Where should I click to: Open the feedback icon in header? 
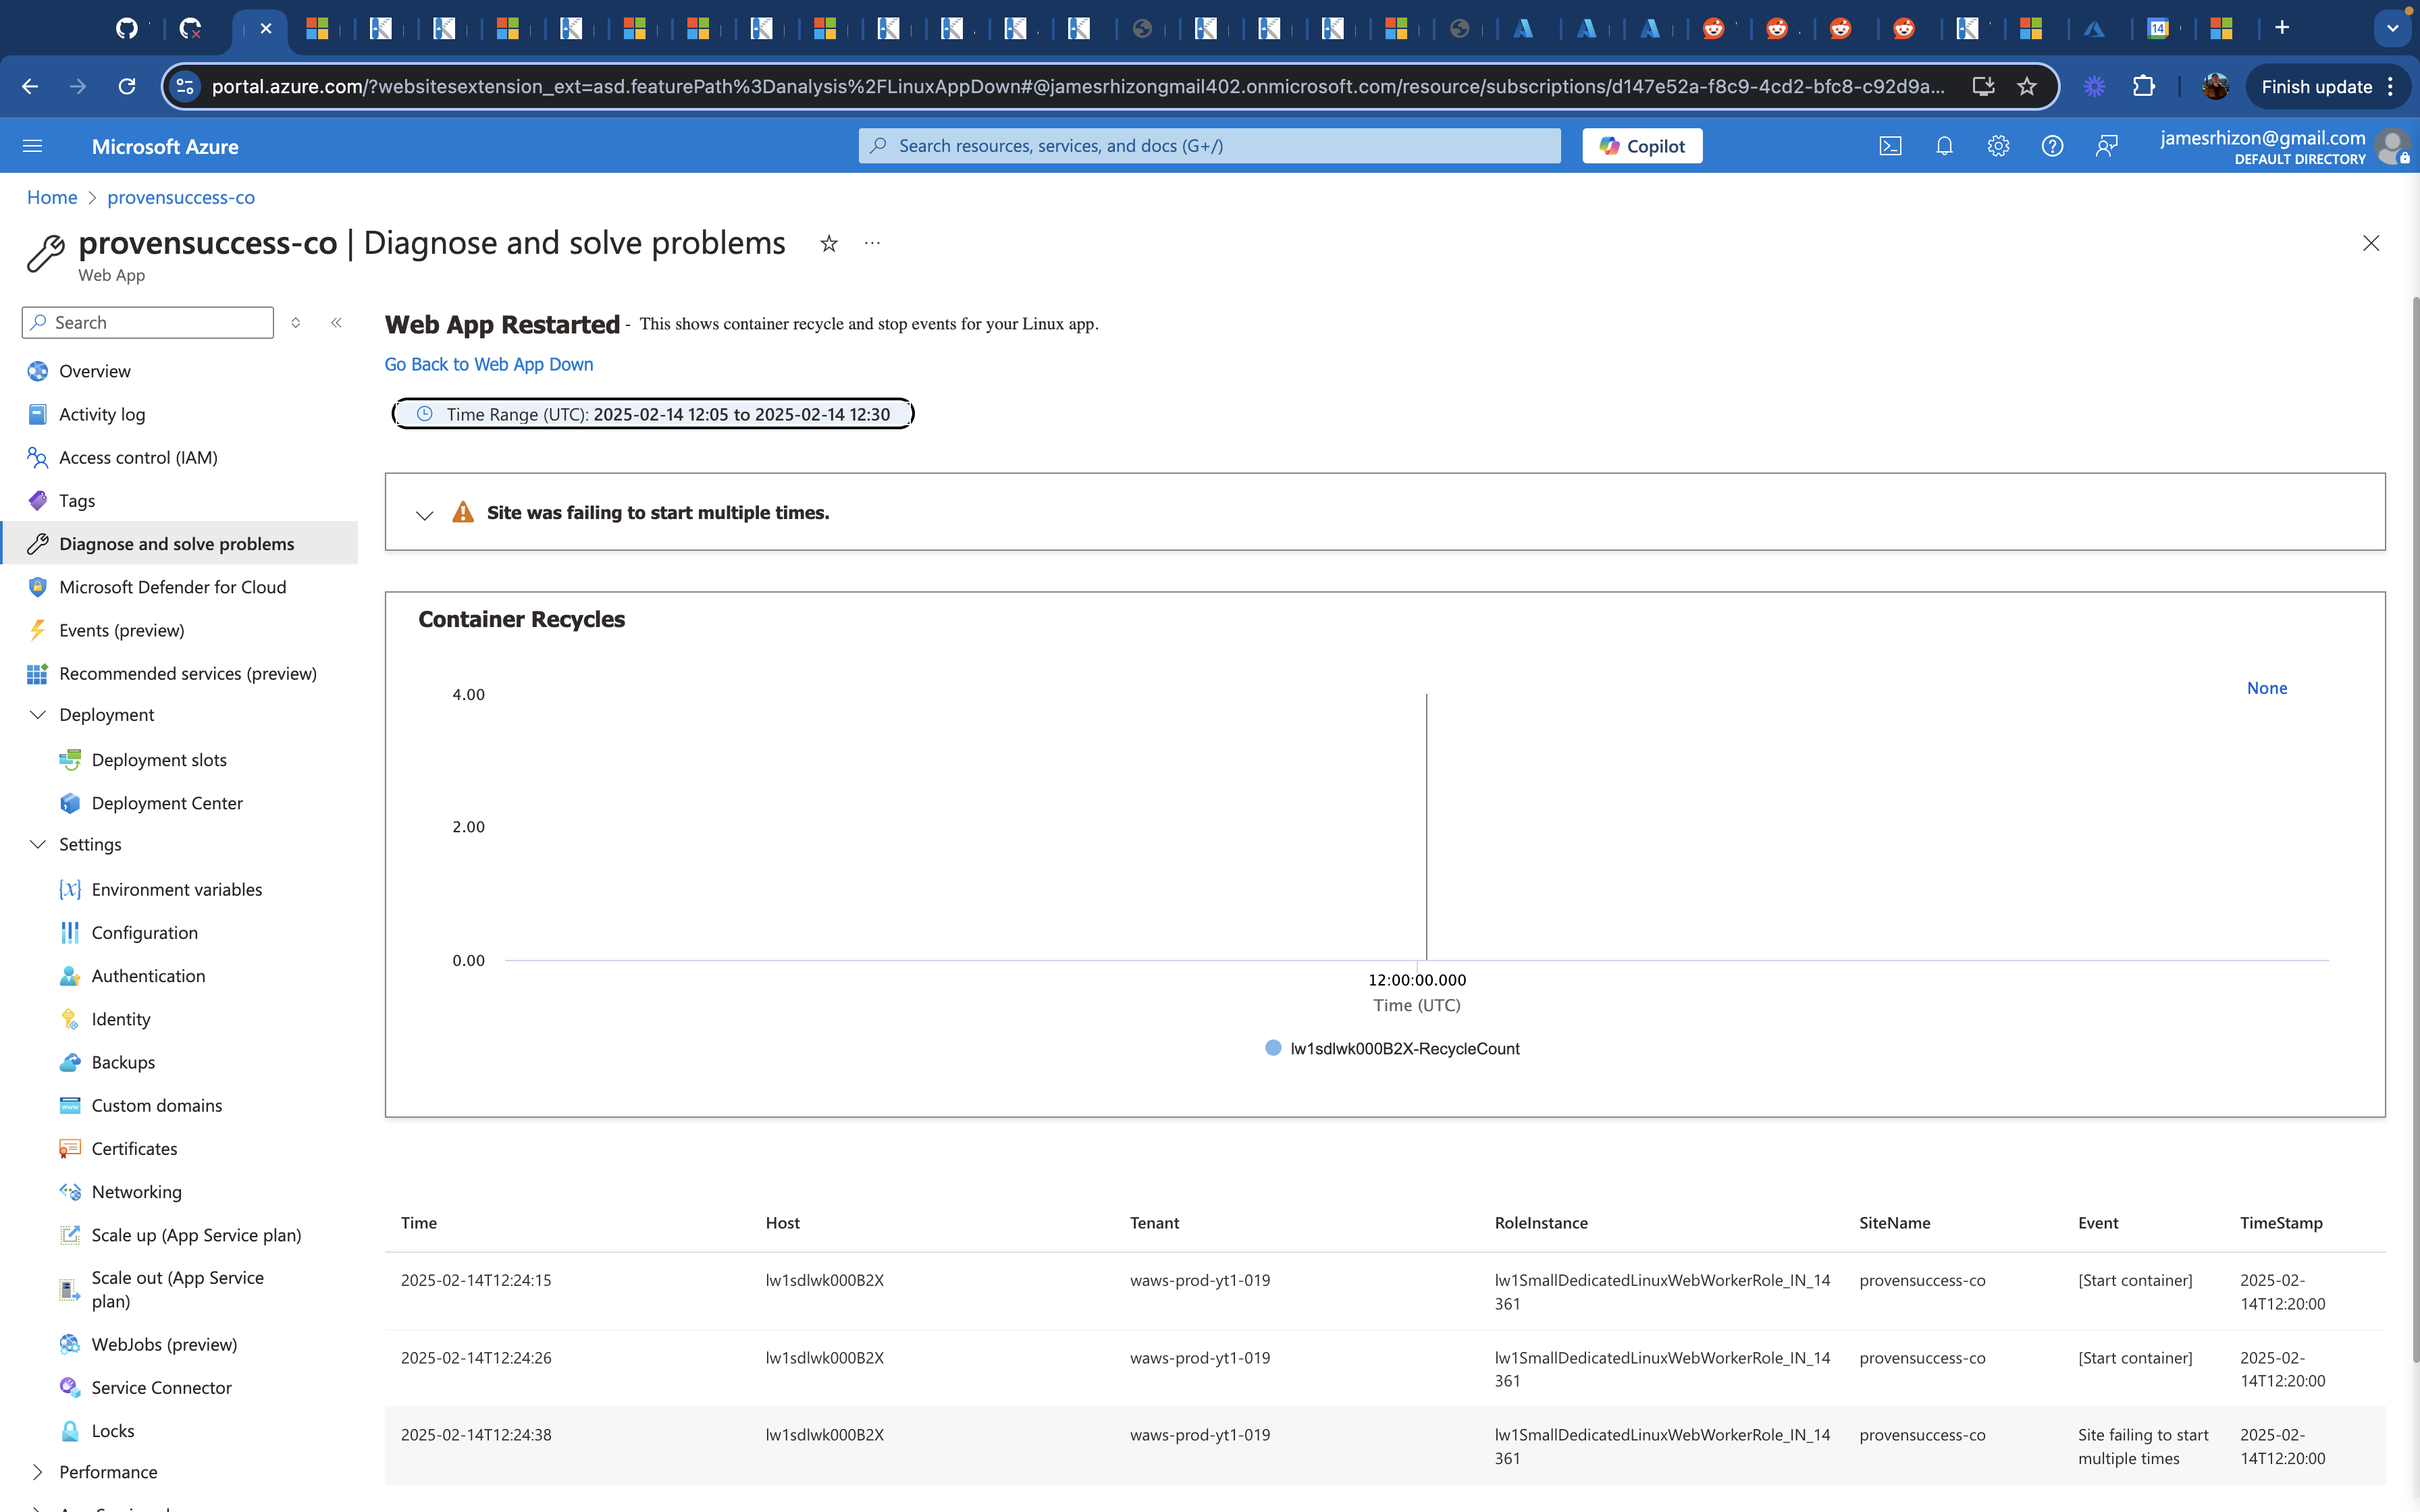[x=2106, y=146]
